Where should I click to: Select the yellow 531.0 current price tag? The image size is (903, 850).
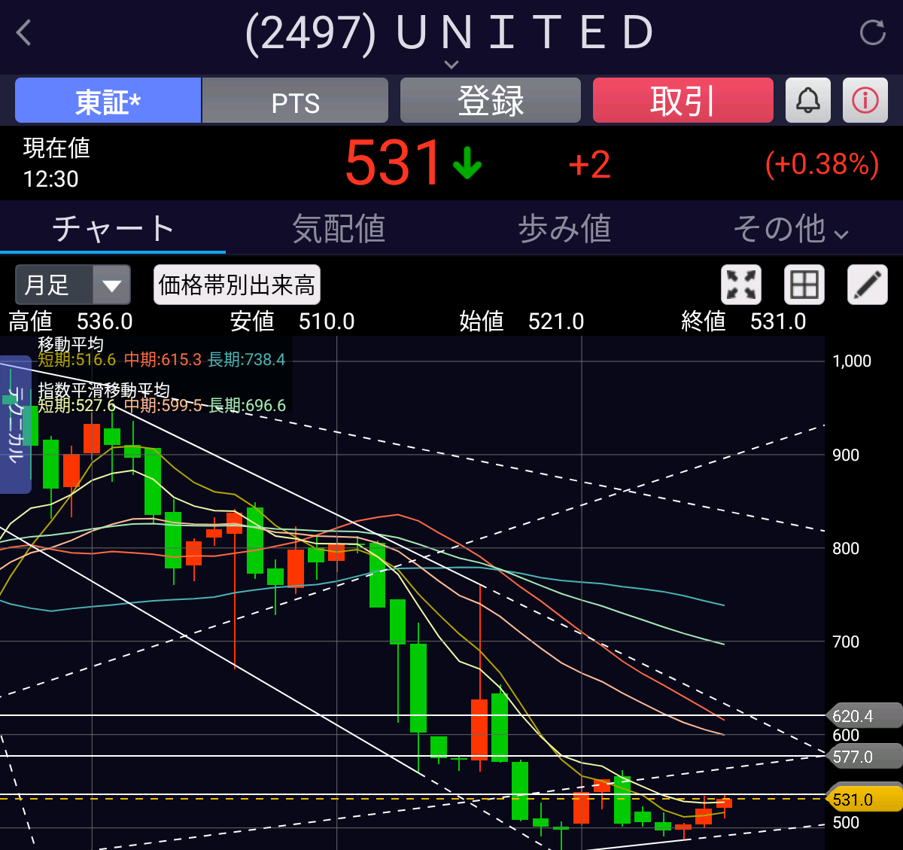pyautogui.click(x=864, y=800)
